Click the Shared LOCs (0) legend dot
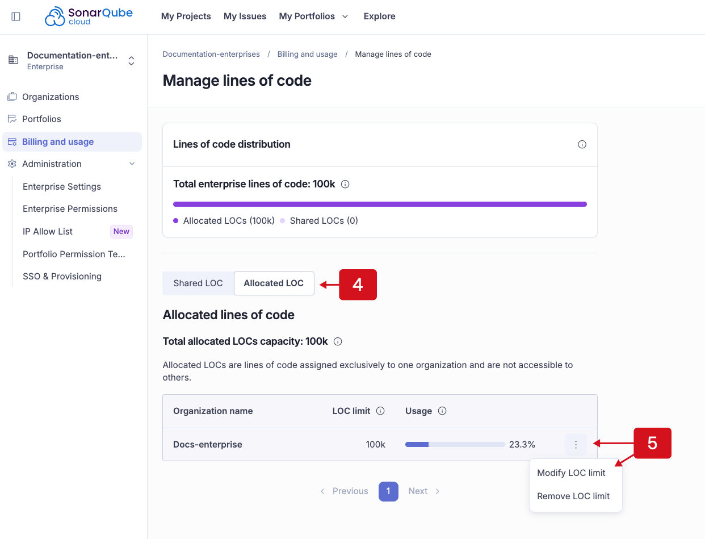Screen dimensions: 705x539 [282, 220]
